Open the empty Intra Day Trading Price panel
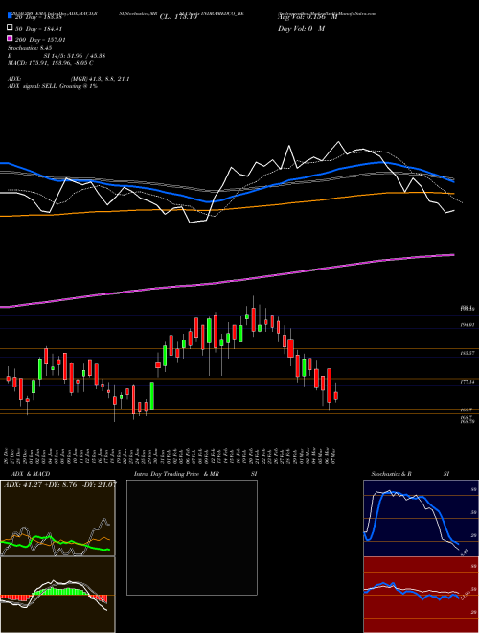Screen dimensions: 479x633 coord(192,537)
